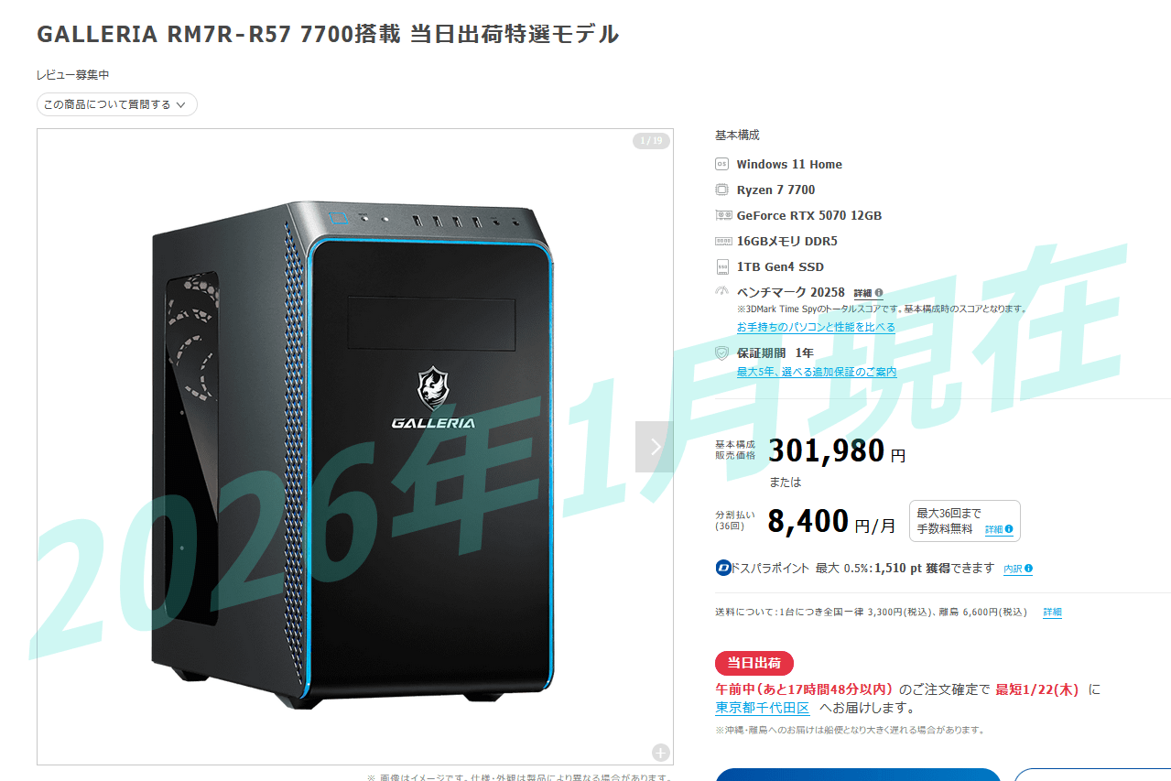Zoom product image with plus icon
The height and width of the screenshot is (781, 1171).
[661, 752]
